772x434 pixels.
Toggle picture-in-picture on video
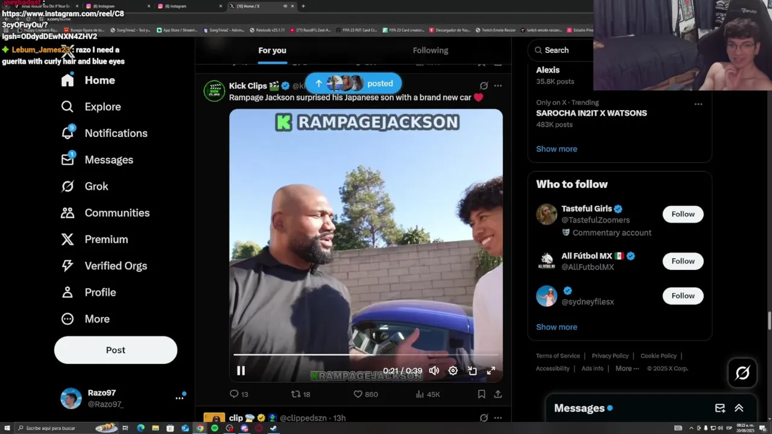[472, 371]
